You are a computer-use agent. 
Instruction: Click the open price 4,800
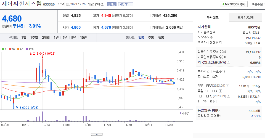pyautogui.click(x=76, y=27)
